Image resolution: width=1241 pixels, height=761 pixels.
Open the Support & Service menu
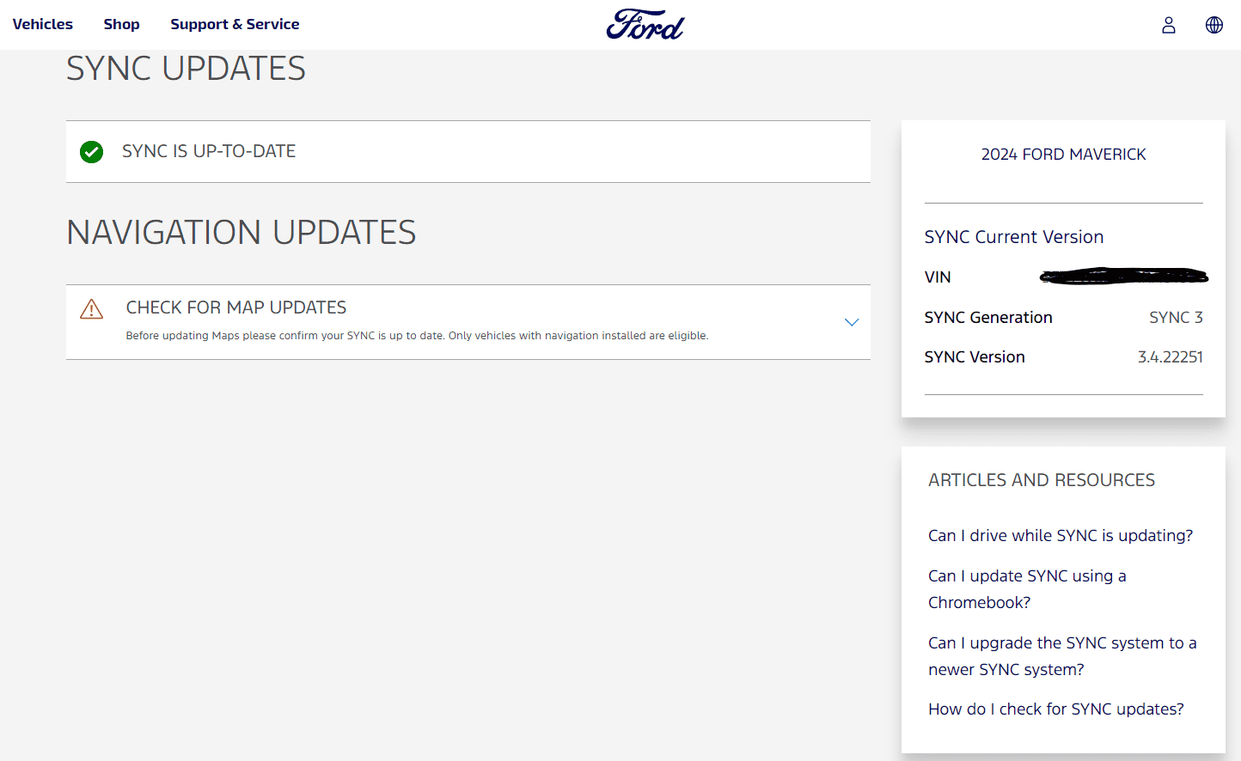[x=235, y=24]
